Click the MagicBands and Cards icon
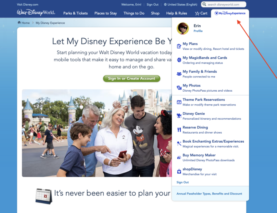This screenshot has width=277, height=213. pyautogui.click(x=179, y=60)
